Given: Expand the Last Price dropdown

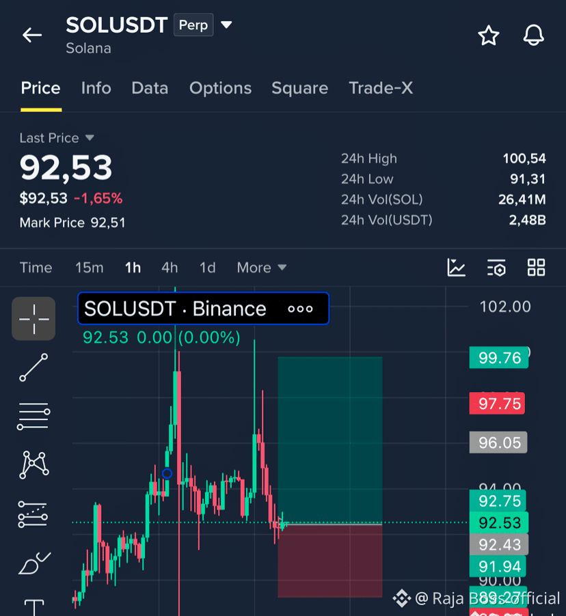Looking at the screenshot, I should click(x=90, y=138).
